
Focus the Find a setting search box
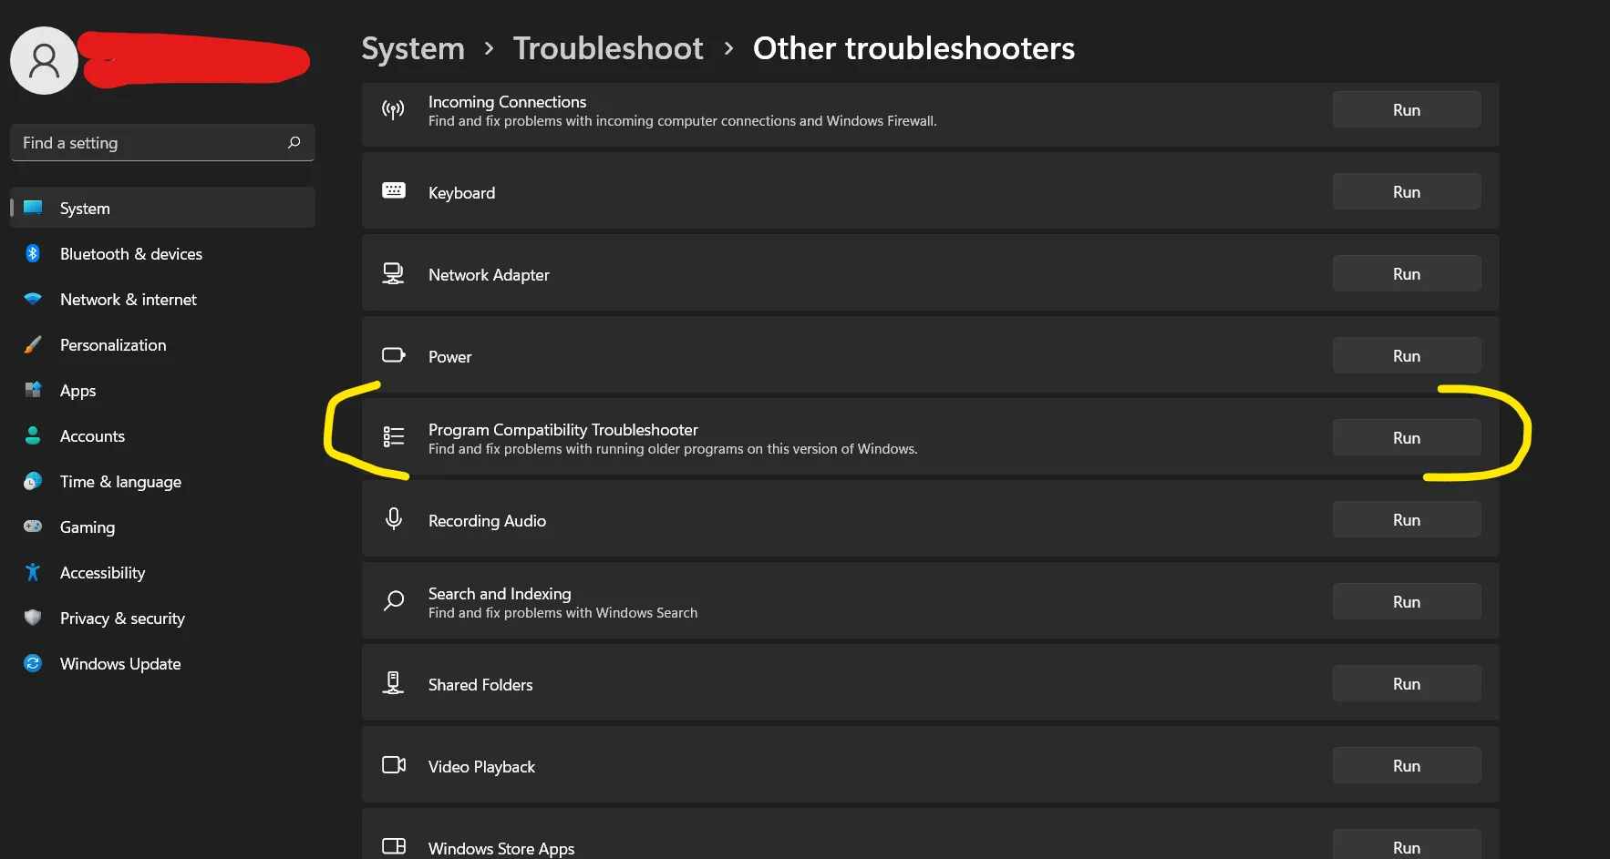tap(162, 143)
